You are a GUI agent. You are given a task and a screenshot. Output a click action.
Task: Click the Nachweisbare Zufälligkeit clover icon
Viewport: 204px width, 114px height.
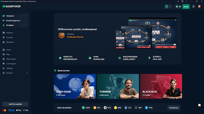coord(120,58)
